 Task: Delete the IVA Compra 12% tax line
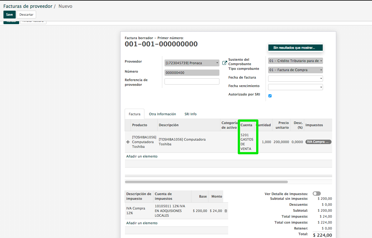tap(226, 211)
